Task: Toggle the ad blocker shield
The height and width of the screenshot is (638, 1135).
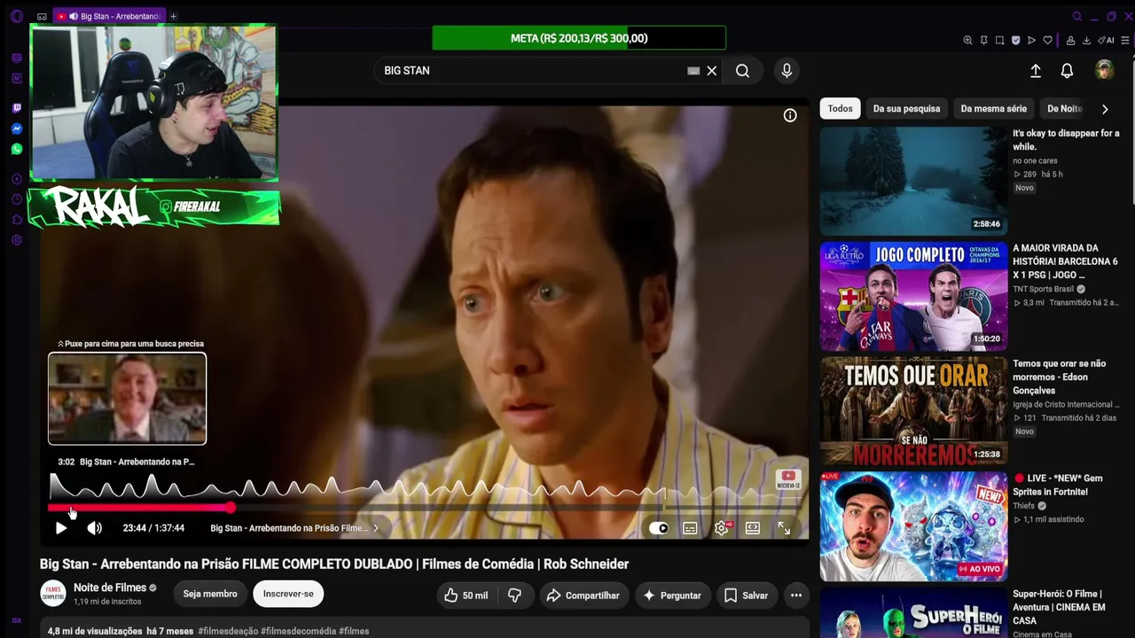Action: tap(1016, 40)
